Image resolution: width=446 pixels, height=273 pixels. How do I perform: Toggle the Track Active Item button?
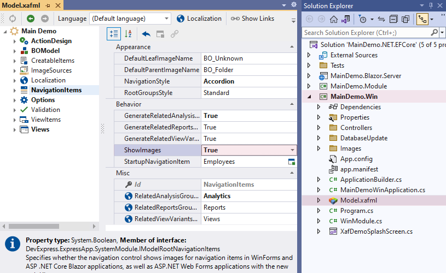[x=422, y=19]
